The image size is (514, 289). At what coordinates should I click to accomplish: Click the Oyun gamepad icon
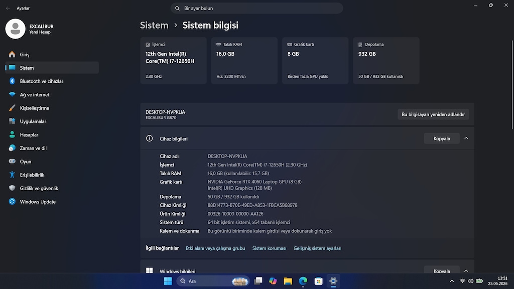12,161
